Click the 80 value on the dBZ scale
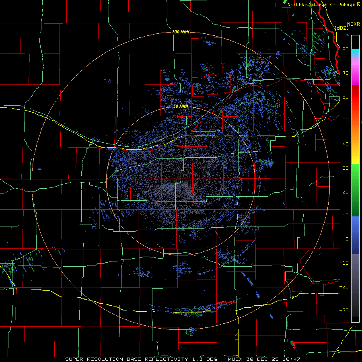This screenshot has height=362, width=362. (x=346, y=49)
